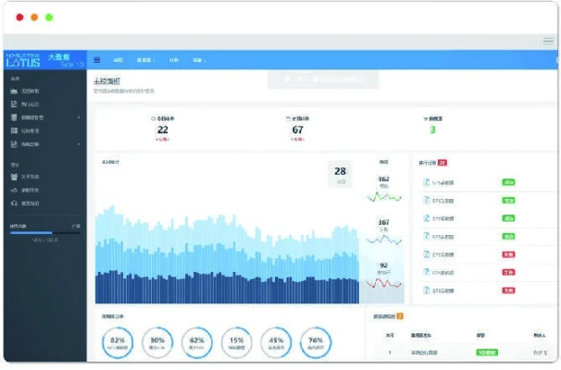Click the headset icon at sidebar bottom
This screenshot has width=561, height=370.
(13, 203)
